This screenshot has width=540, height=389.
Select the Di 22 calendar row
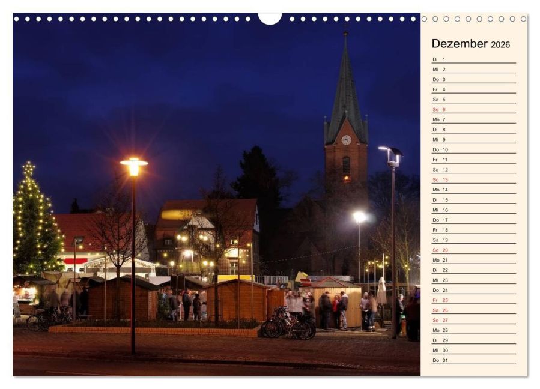(474, 270)
